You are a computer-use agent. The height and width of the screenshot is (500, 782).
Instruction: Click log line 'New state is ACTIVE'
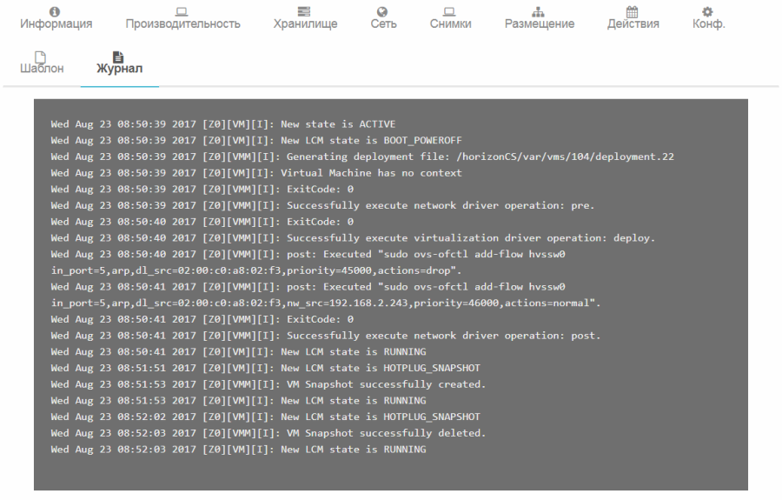click(x=223, y=123)
